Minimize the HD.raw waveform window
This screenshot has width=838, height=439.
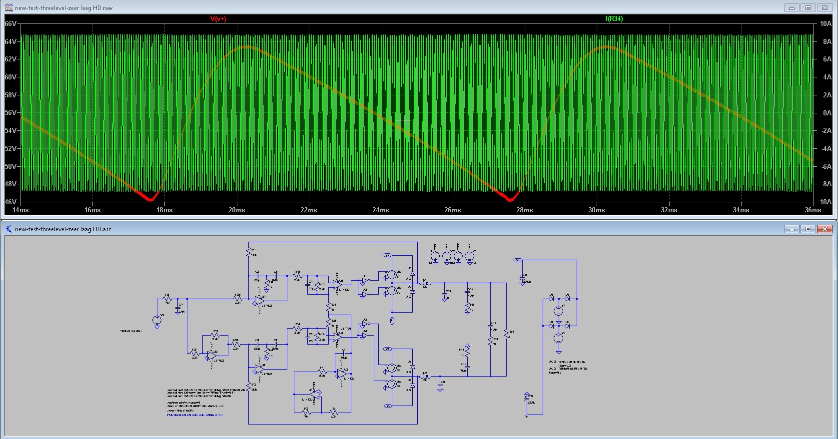[792, 7]
